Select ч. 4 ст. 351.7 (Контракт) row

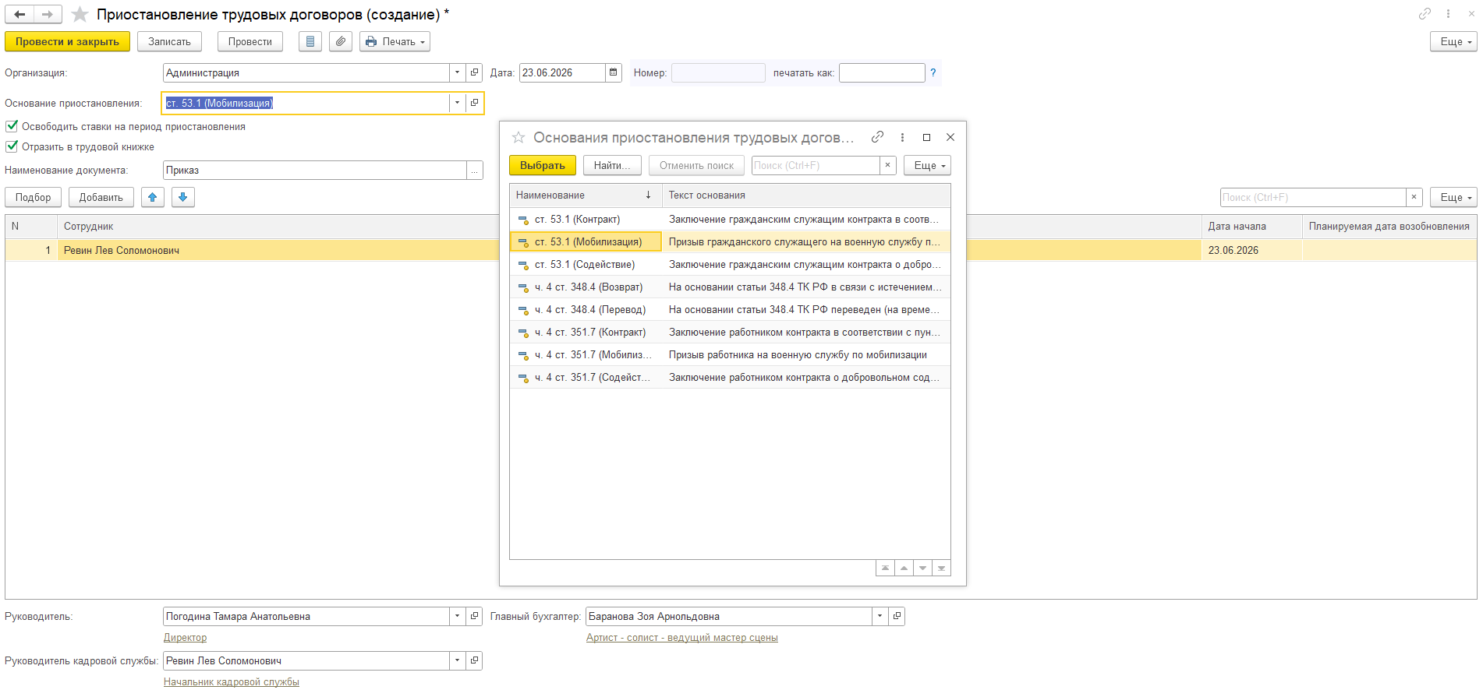pyautogui.click(x=730, y=333)
